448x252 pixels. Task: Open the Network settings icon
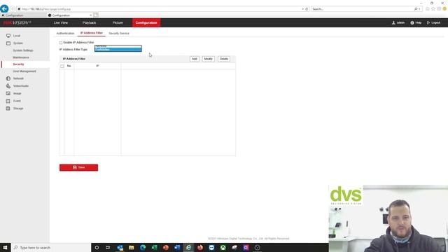click(8, 78)
